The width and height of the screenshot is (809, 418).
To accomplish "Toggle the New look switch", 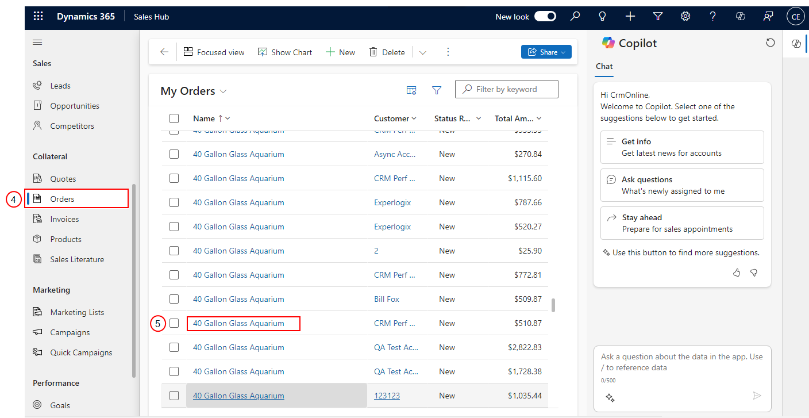I will 545,17.
